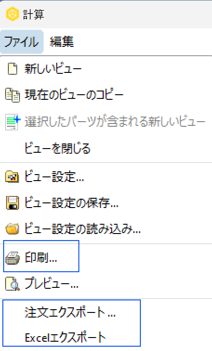The height and width of the screenshot is (351, 212).
Task: Click the blank page icon beside 新しいビュー
Action: pyautogui.click(x=13, y=69)
